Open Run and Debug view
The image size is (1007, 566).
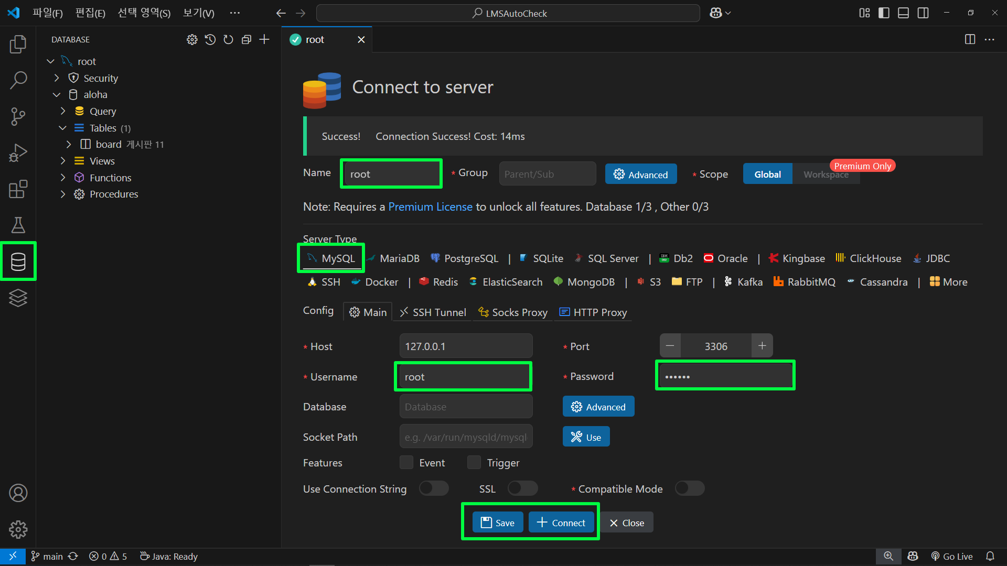[18, 153]
